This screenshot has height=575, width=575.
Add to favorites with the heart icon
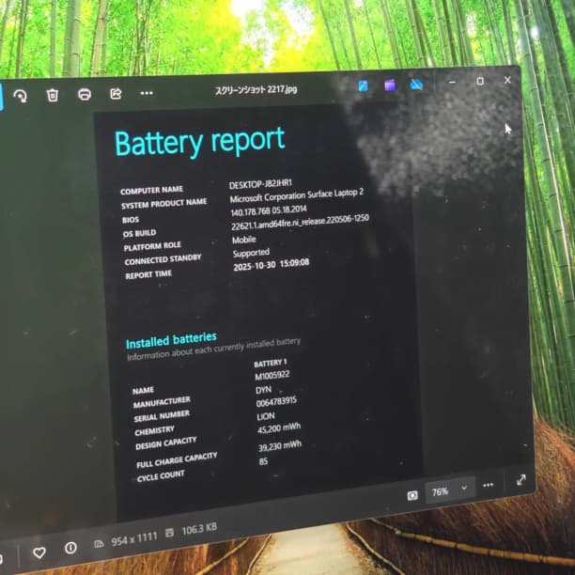pyautogui.click(x=39, y=552)
